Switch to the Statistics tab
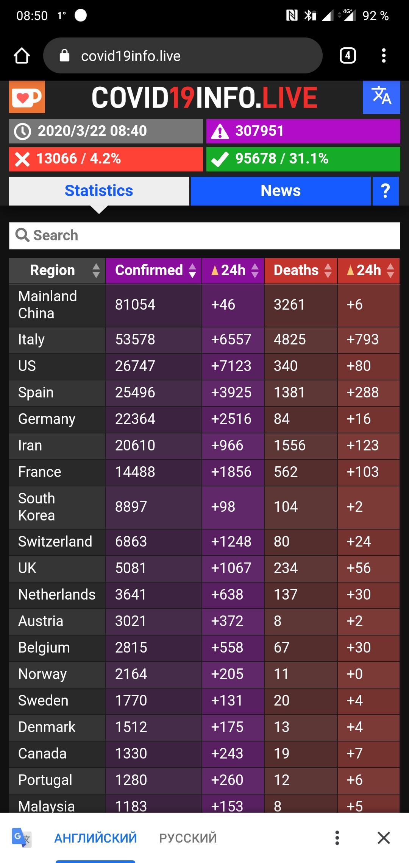This screenshot has height=863, width=409. tap(99, 191)
